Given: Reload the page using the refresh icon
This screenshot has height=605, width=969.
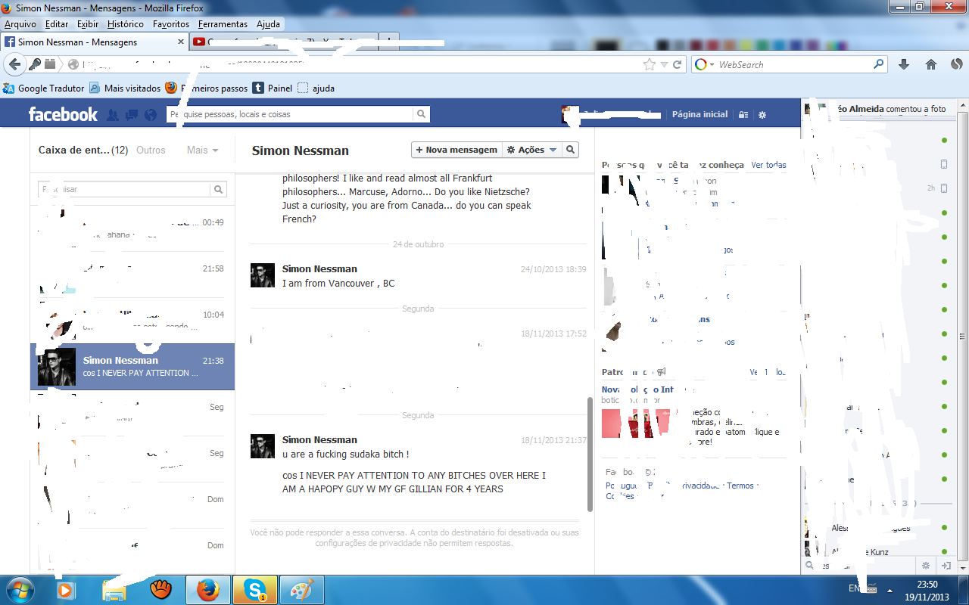Looking at the screenshot, I should [x=678, y=65].
